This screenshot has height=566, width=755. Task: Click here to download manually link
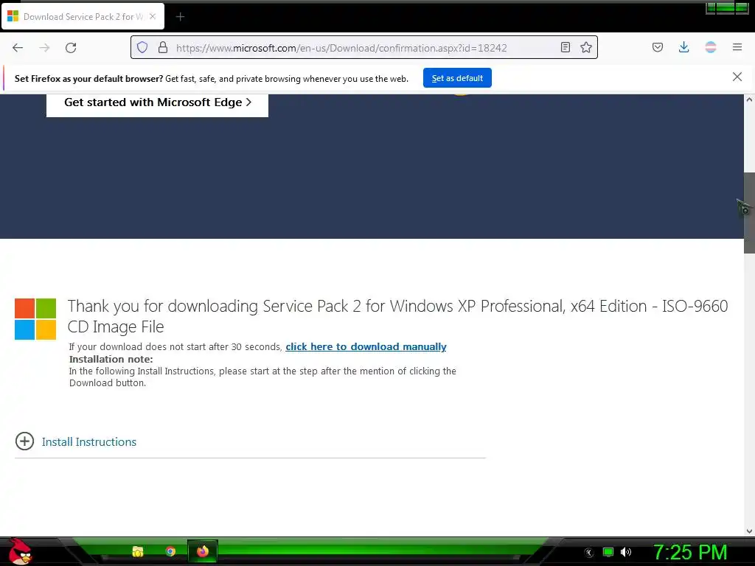tap(366, 346)
